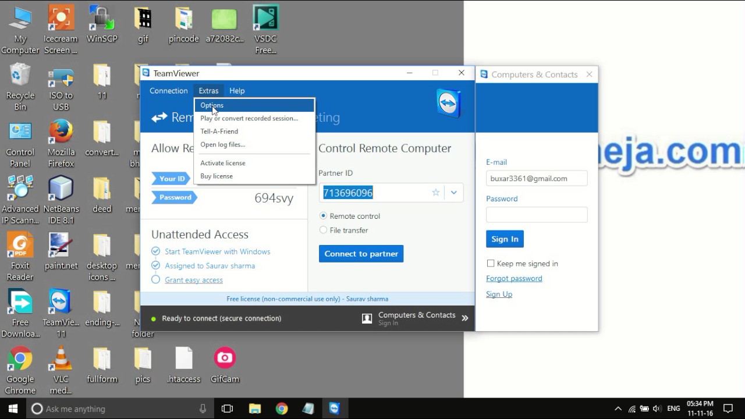
Task: Launch NetBeans IDE 8.1 icon
Action: coord(61,200)
